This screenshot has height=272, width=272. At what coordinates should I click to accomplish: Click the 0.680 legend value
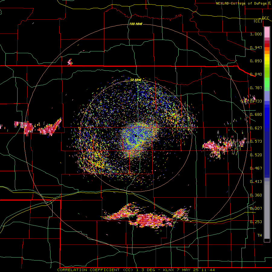[256, 115]
